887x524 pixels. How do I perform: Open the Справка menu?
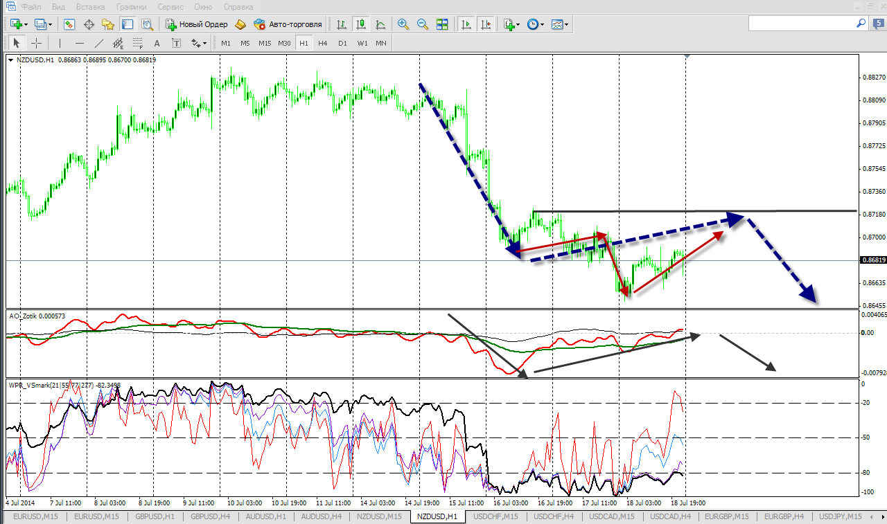pyautogui.click(x=239, y=6)
